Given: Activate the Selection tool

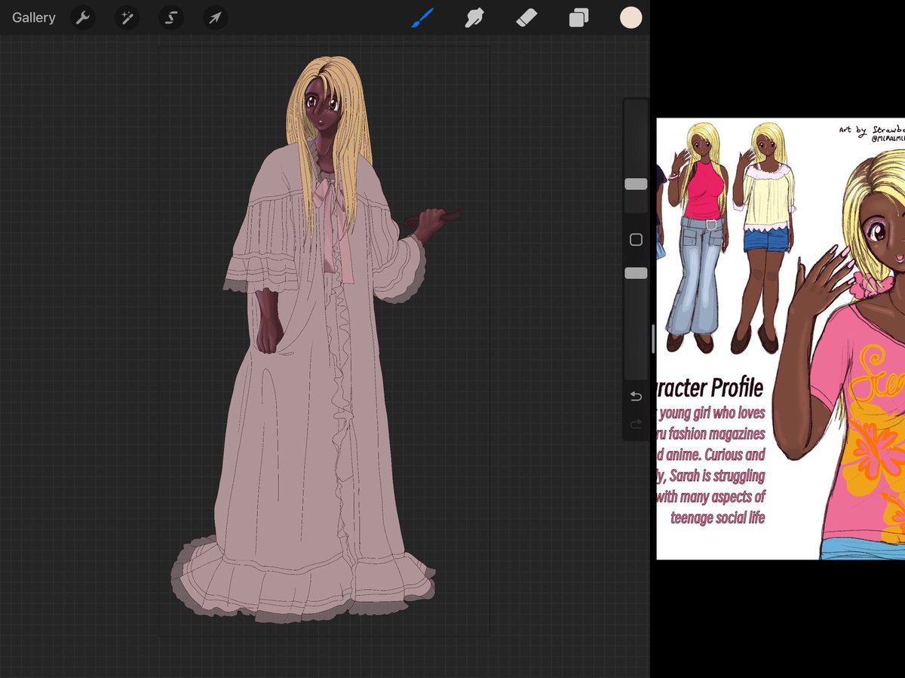Looking at the screenshot, I should point(171,17).
